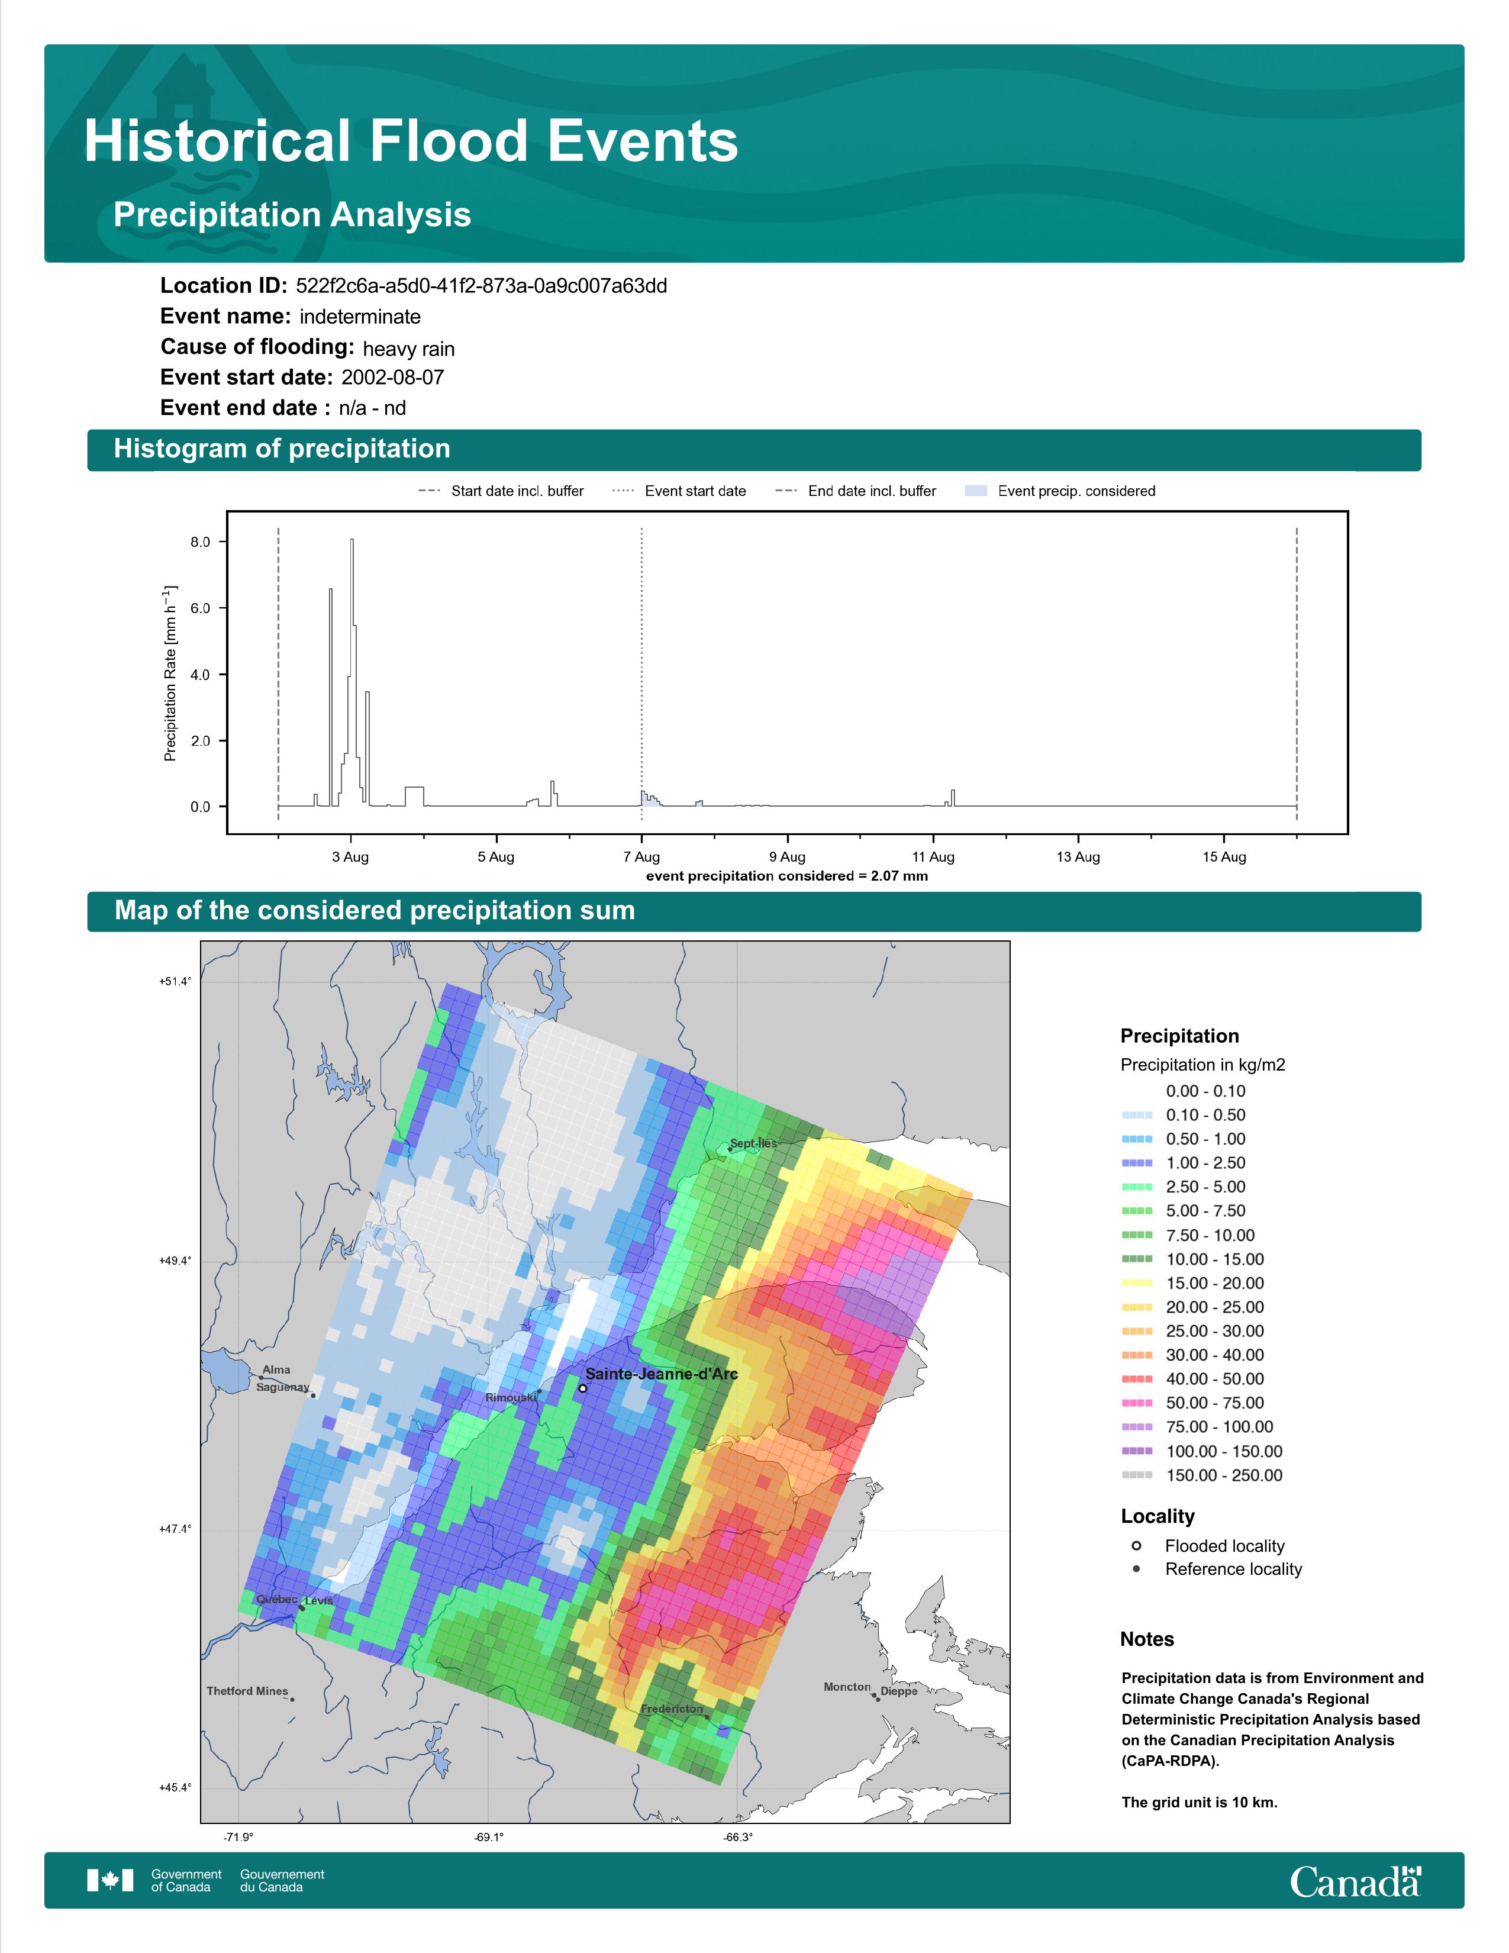1509x1953 pixels.
Task: Click the Precipitation in kg/m2 legend subtitle
Action: pos(1202,1065)
